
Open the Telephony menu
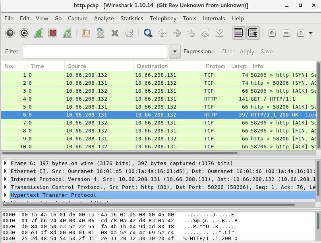tap(163, 18)
